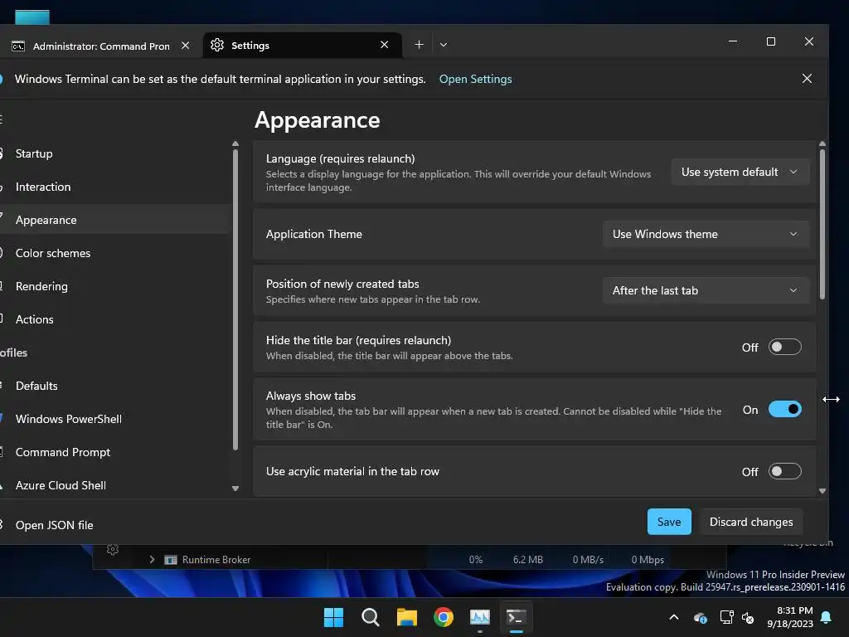Open the Windows Start menu
The height and width of the screenshot is (637, 849).
point(333,617)
